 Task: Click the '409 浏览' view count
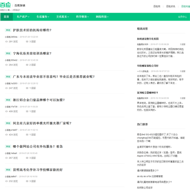[x=13, y=111]
